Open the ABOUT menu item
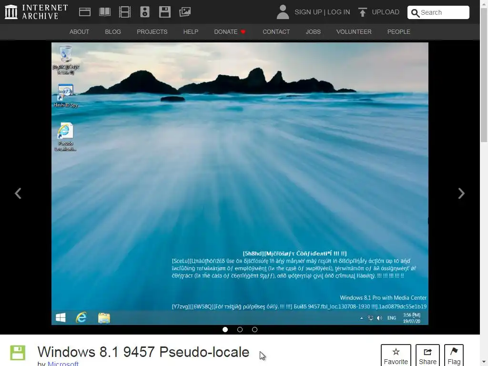488x366 pixels. pos(80,32)
